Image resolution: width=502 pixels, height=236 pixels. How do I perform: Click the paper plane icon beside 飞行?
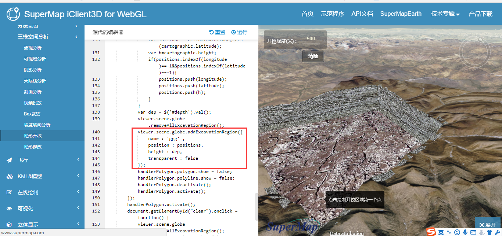[x=10, y=160]
